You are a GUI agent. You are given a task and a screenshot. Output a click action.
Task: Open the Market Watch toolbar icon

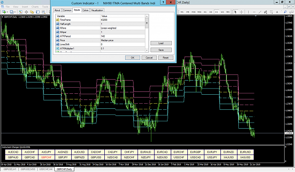(x=20, y=12)
